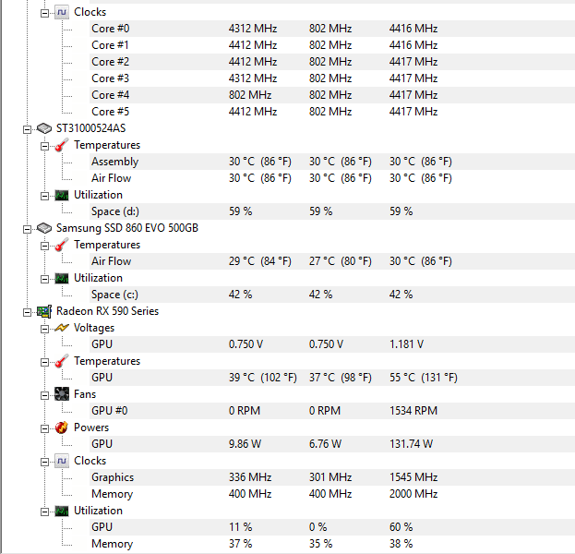The image size is (575, 554).
Task: Click the ST31000524AS hard drive icon
Action: tap(43, 128)
